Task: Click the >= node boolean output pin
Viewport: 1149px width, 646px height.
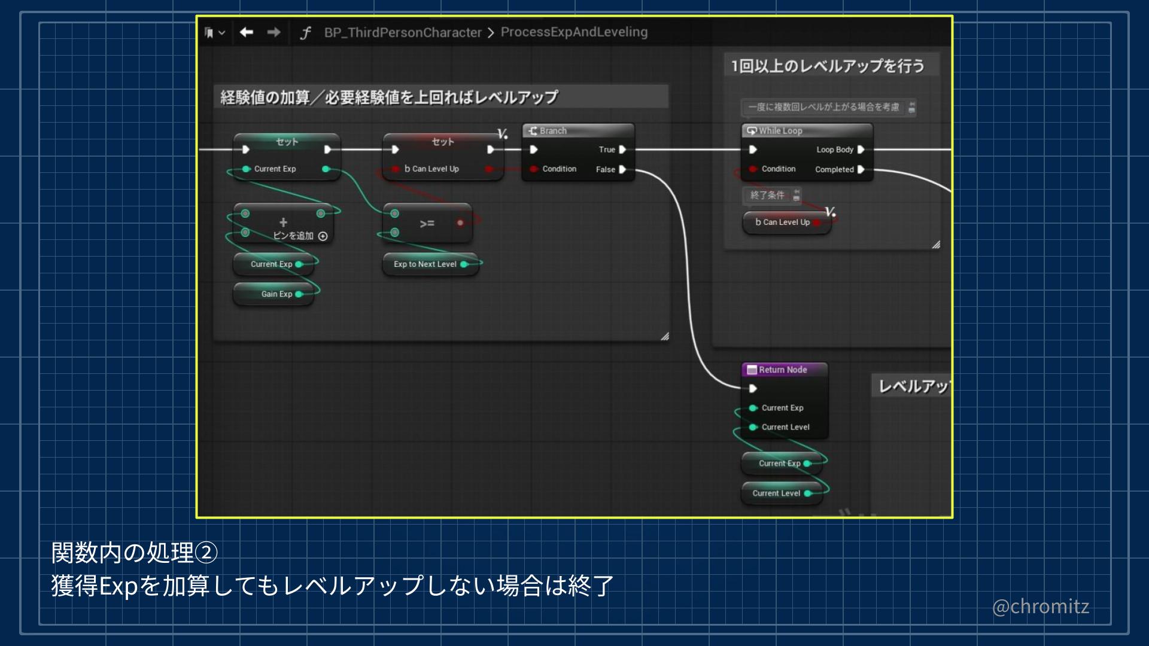Action: [460, 223]
